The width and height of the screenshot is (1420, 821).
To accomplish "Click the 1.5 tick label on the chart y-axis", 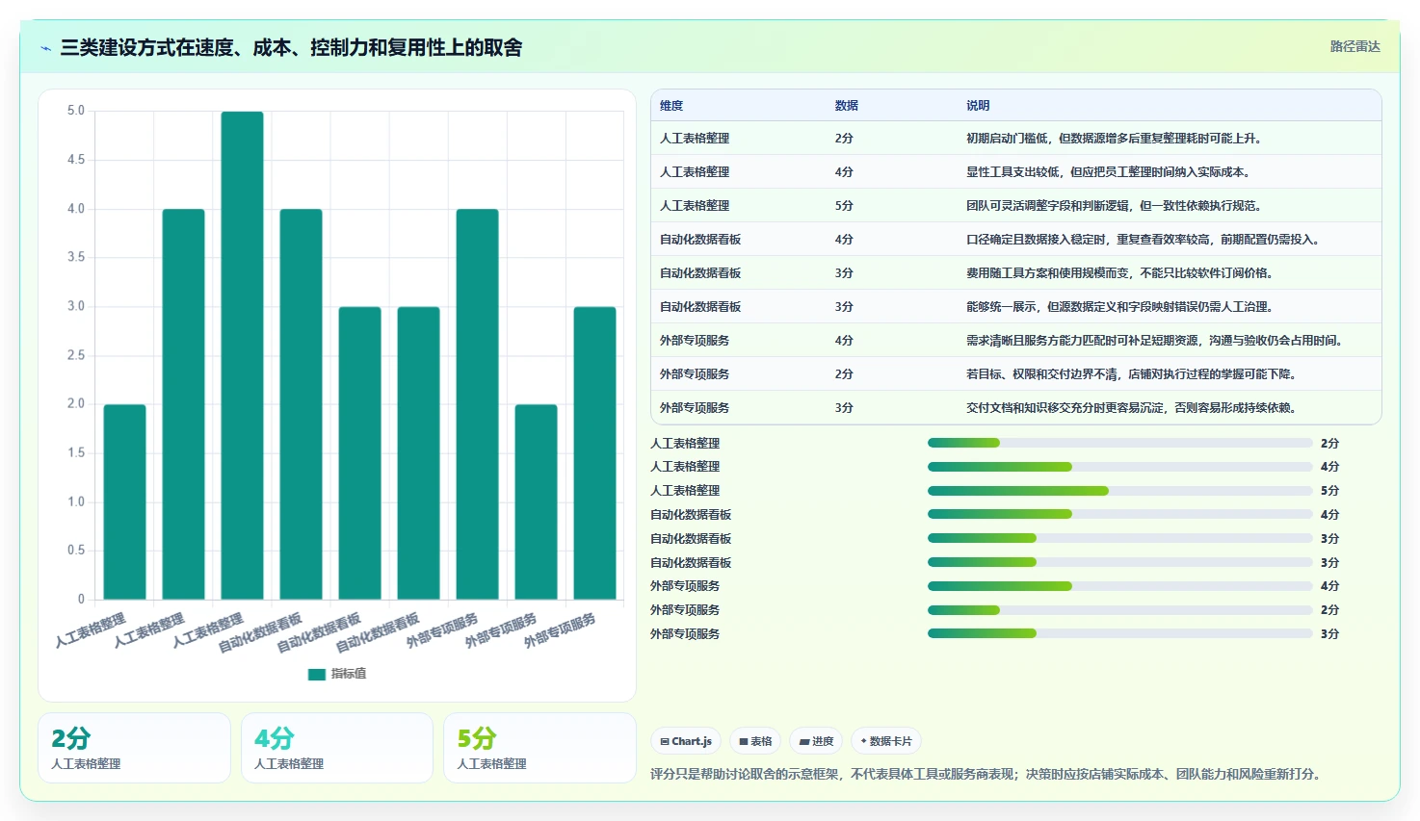I will pos(76,452).
